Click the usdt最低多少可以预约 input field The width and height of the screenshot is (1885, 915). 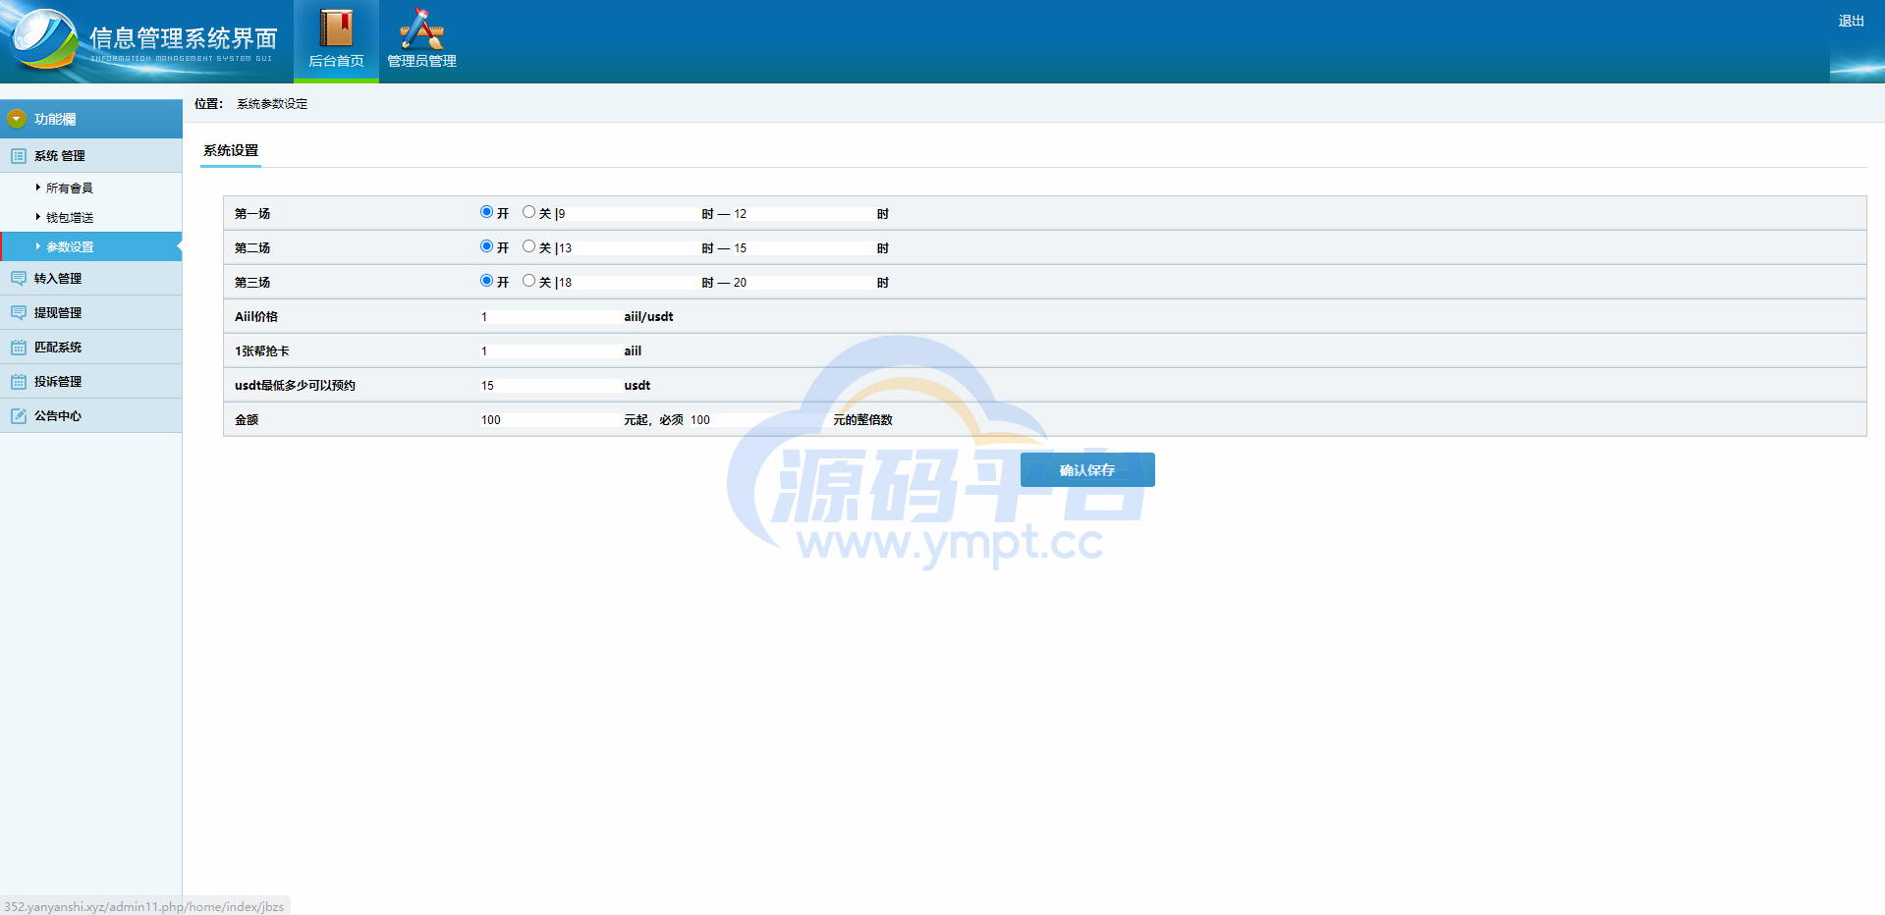550,386
